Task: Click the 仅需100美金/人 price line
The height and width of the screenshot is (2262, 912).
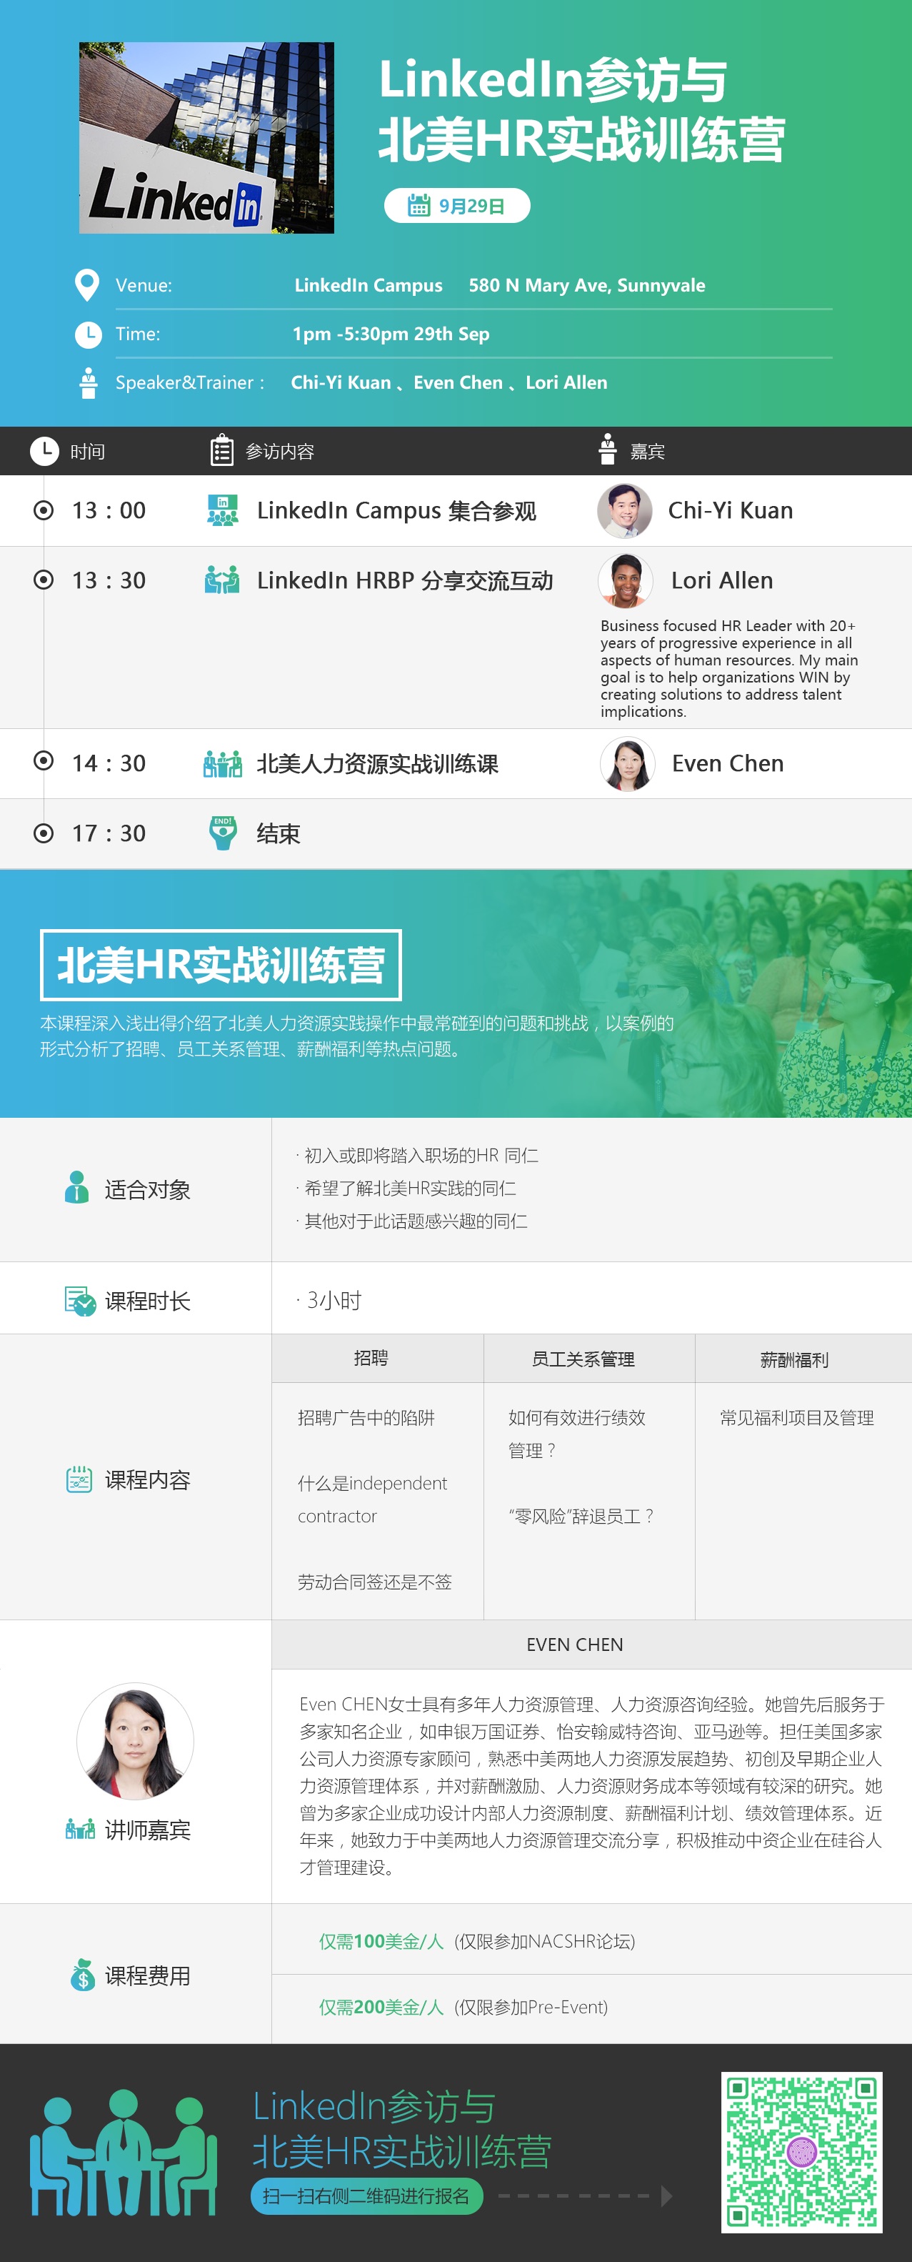Action: pyautogui.click(x=476, y=1942)
